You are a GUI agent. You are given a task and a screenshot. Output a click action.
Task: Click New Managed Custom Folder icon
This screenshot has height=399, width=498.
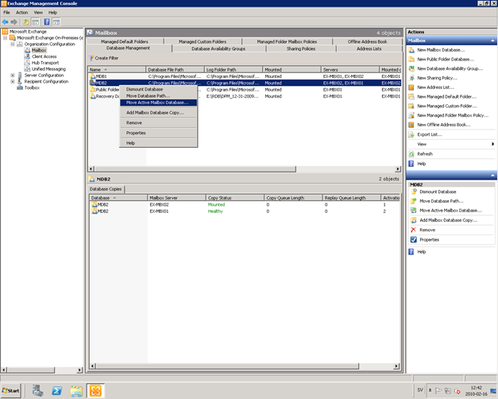click(411, 106)
